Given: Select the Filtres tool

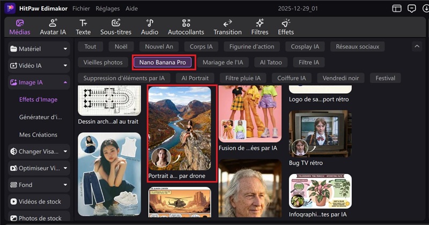Looking at the screenshot, I should (x=260, y=27).
